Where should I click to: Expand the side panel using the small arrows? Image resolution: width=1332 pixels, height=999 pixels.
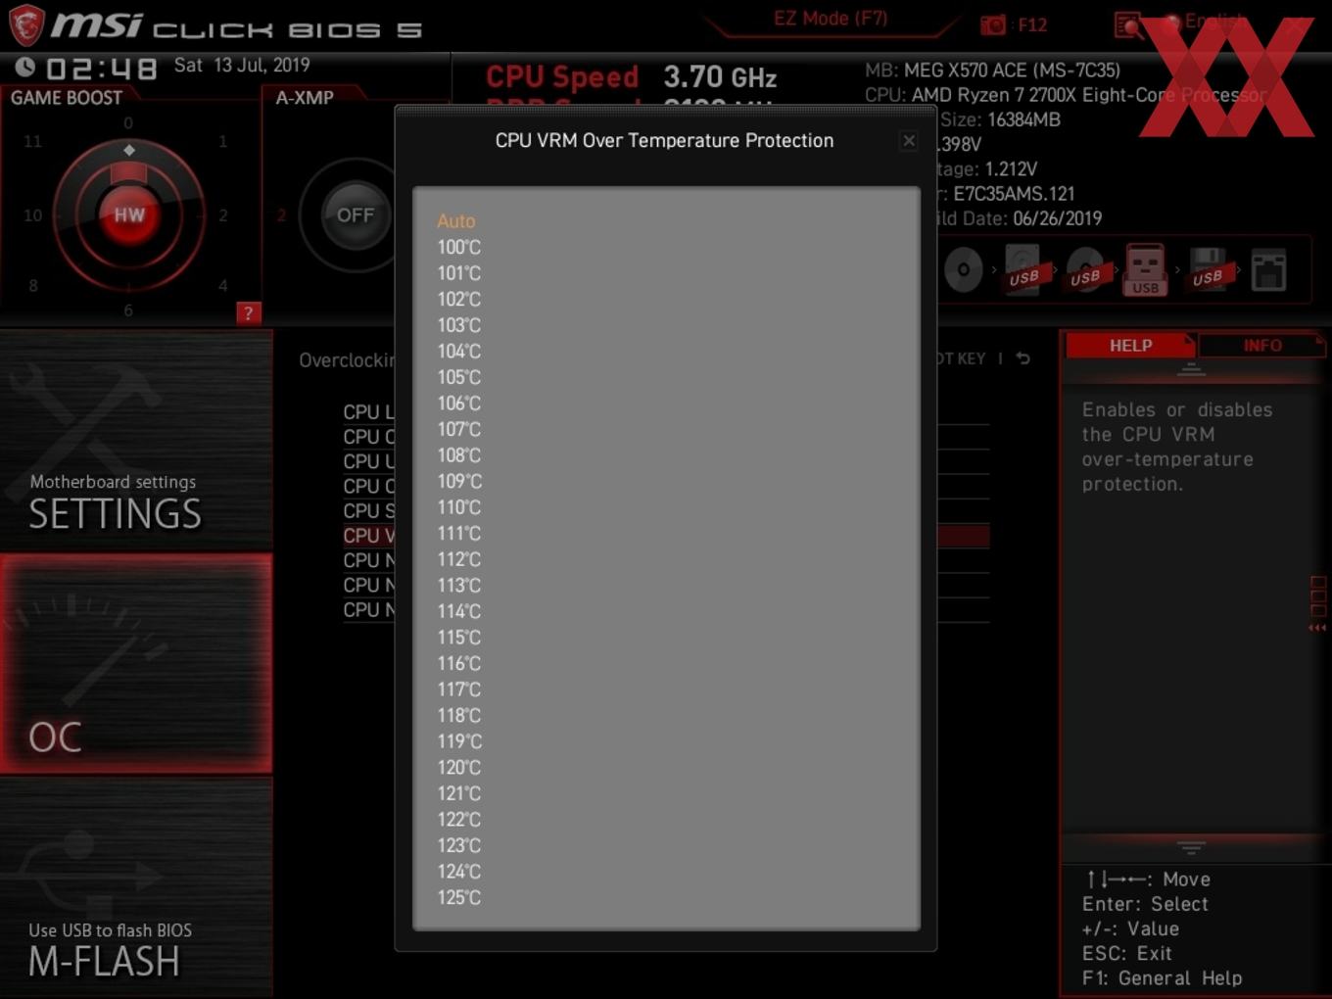coord(1317,628)
